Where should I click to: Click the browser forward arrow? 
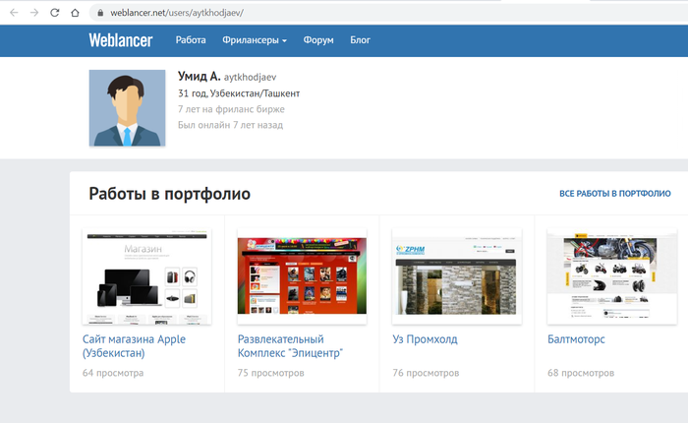34,13
